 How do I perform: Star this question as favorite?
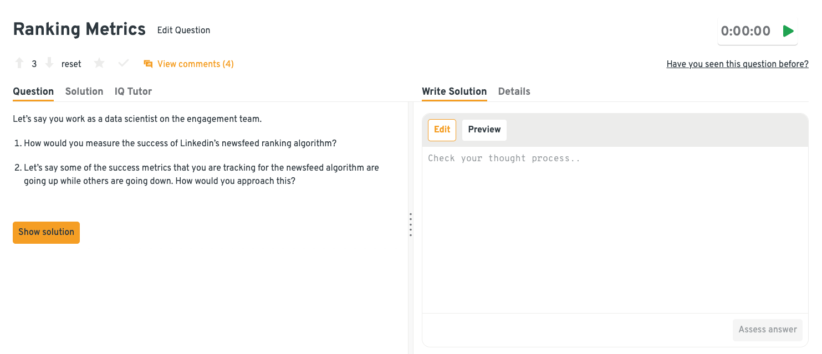click(99, 64)
